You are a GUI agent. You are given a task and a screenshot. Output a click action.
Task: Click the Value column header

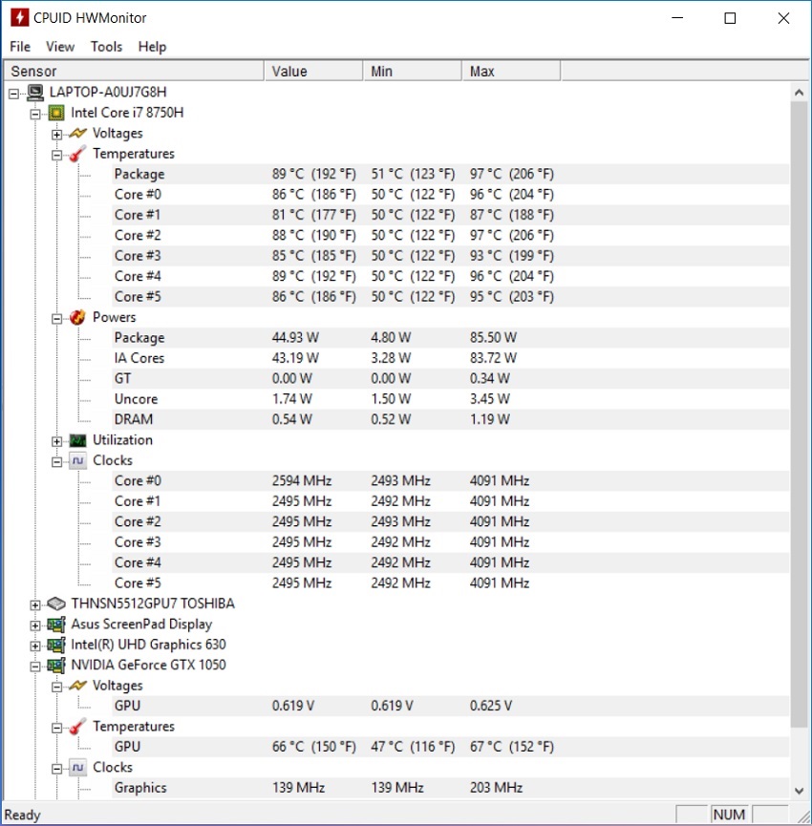(x=313, y=71)
